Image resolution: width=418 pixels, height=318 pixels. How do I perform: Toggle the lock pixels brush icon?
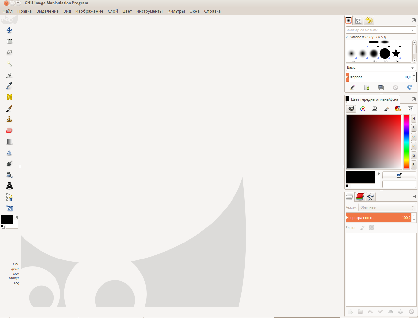pos(362,228)
